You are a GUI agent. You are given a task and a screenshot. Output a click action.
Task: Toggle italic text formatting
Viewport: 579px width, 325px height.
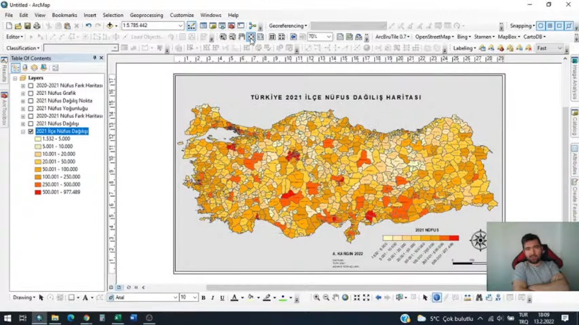(x=213, y=297)
